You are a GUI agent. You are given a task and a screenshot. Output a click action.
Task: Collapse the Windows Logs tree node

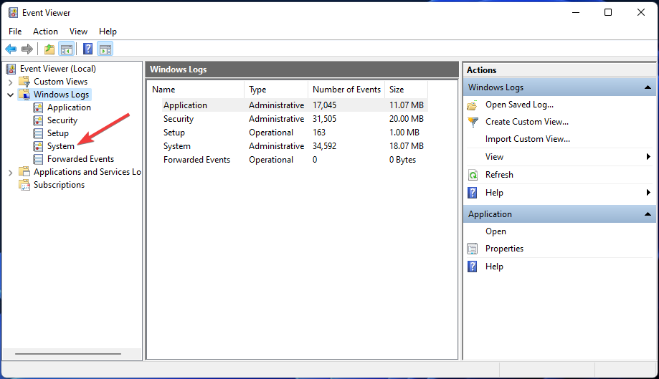(x=10, y=95)
